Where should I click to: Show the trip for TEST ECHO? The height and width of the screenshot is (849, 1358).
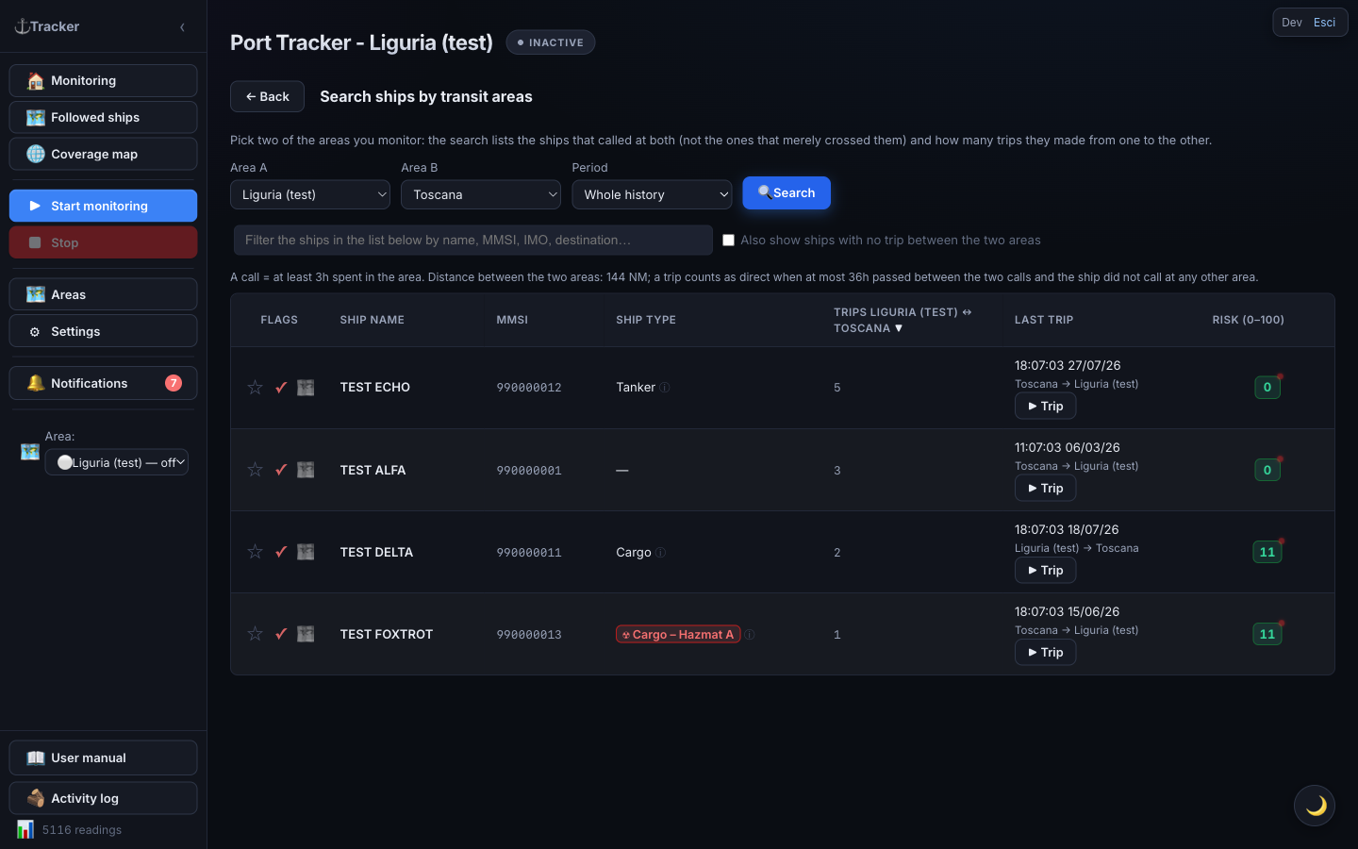pyautogui.click(x=1045, y=406)
